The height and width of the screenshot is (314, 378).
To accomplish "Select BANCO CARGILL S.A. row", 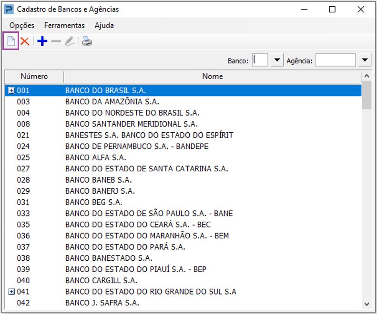I will click(183, 280).
